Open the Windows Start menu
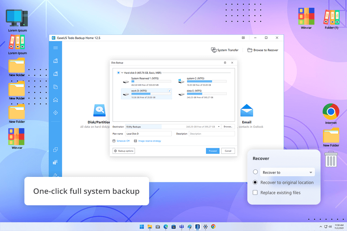This screenshot has height=231, width=347. pyautogui.click(x=142, y=227)
